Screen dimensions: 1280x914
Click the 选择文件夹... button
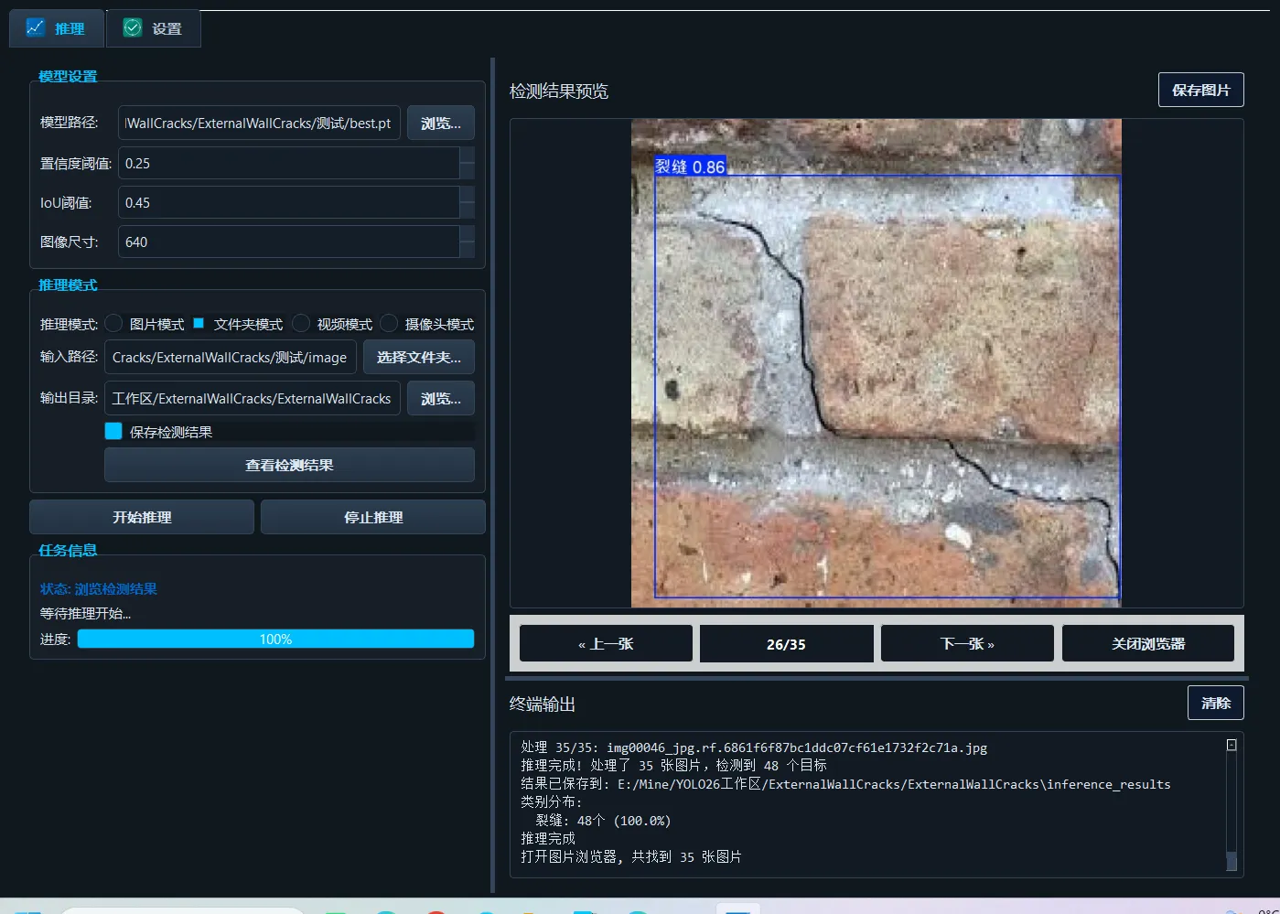click(419, 358)
